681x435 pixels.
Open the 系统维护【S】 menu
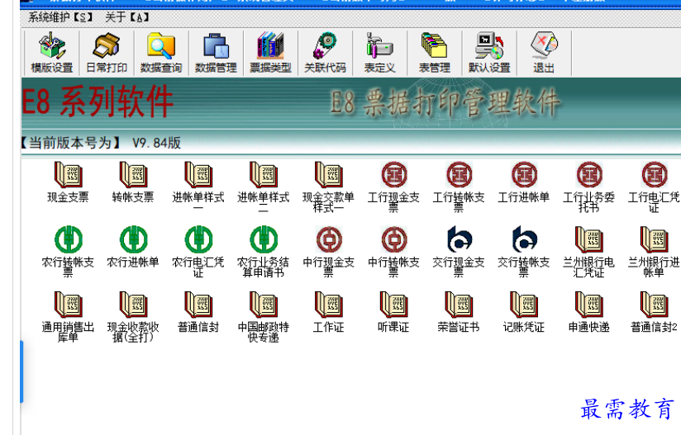[x=60, y=17]
